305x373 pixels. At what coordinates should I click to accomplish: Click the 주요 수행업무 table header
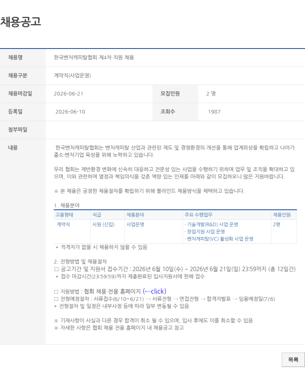(198, 215)
